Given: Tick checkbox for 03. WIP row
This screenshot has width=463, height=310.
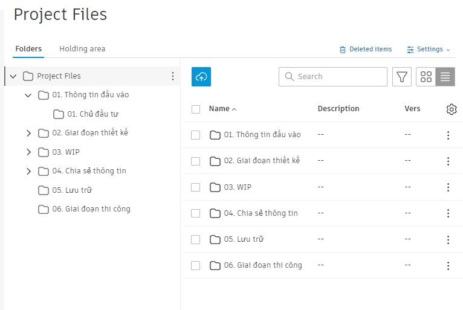Looking at the screenshot, I should point(195,187).
